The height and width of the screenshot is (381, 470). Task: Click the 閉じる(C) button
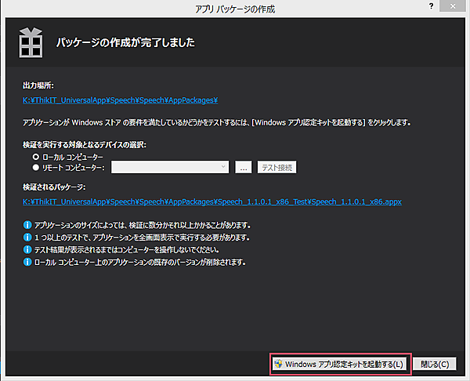[435, 364]
